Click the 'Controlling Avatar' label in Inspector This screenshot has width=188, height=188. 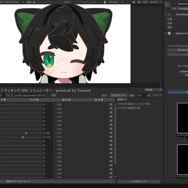pyautogui.click(x=178, y=46)
